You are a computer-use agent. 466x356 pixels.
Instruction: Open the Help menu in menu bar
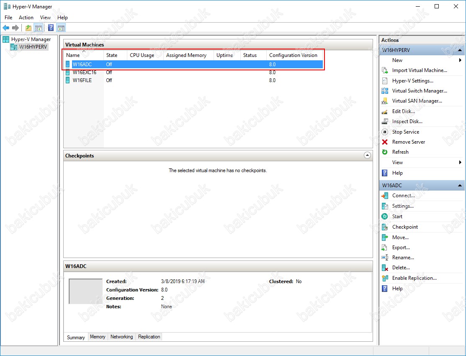[62, 18]
